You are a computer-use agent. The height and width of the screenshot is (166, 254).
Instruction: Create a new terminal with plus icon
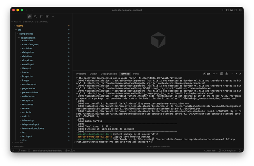[214, 74]
